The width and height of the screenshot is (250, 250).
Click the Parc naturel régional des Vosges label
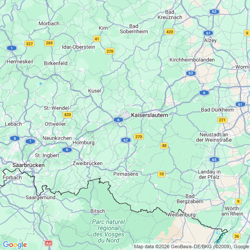click(108, 231)
